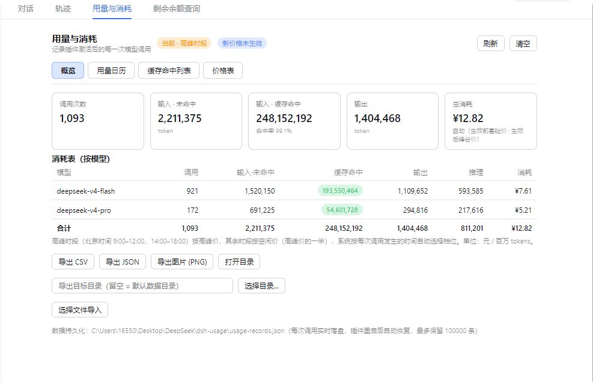Select the deepseek-v4-pro model name

tap(84, 210)
